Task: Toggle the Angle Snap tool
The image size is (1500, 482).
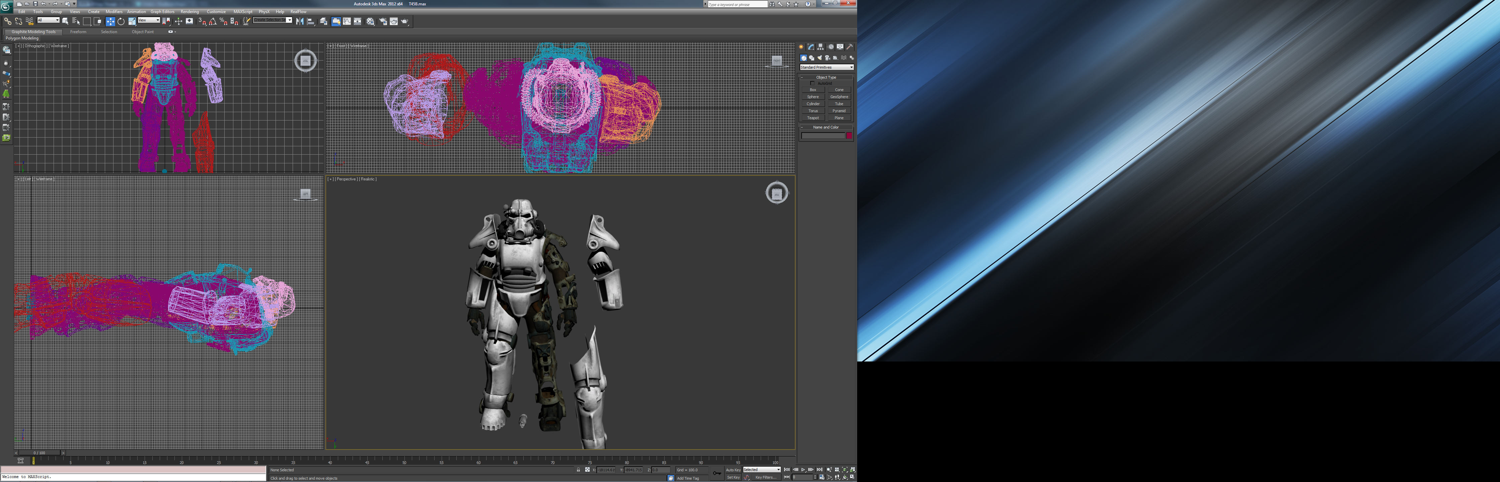Action: [213, 21]
